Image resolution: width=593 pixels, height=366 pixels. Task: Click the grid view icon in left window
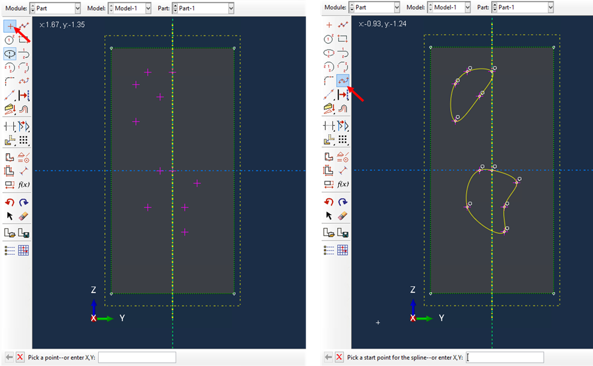(x=24, y=250)
